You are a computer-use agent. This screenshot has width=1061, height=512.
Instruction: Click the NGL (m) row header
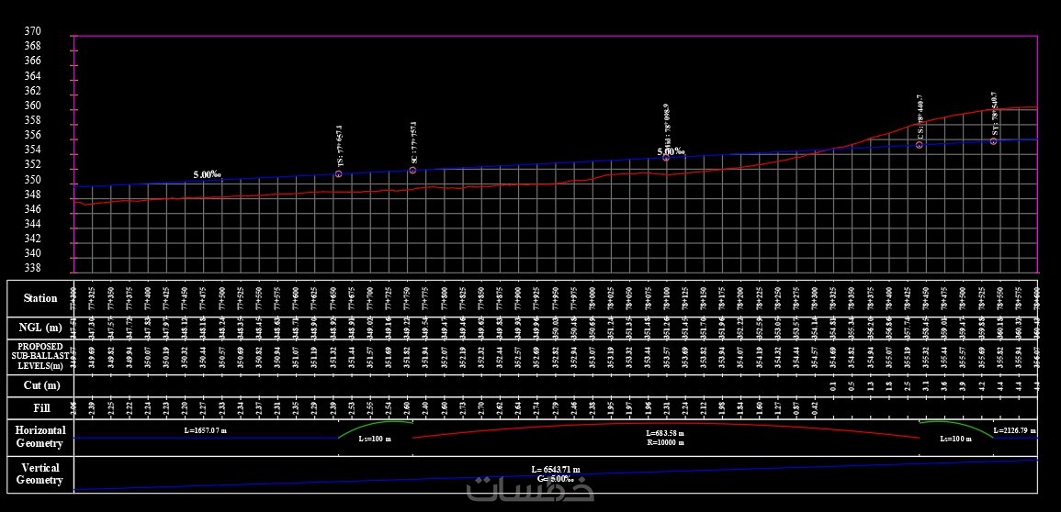coord(40,328)
